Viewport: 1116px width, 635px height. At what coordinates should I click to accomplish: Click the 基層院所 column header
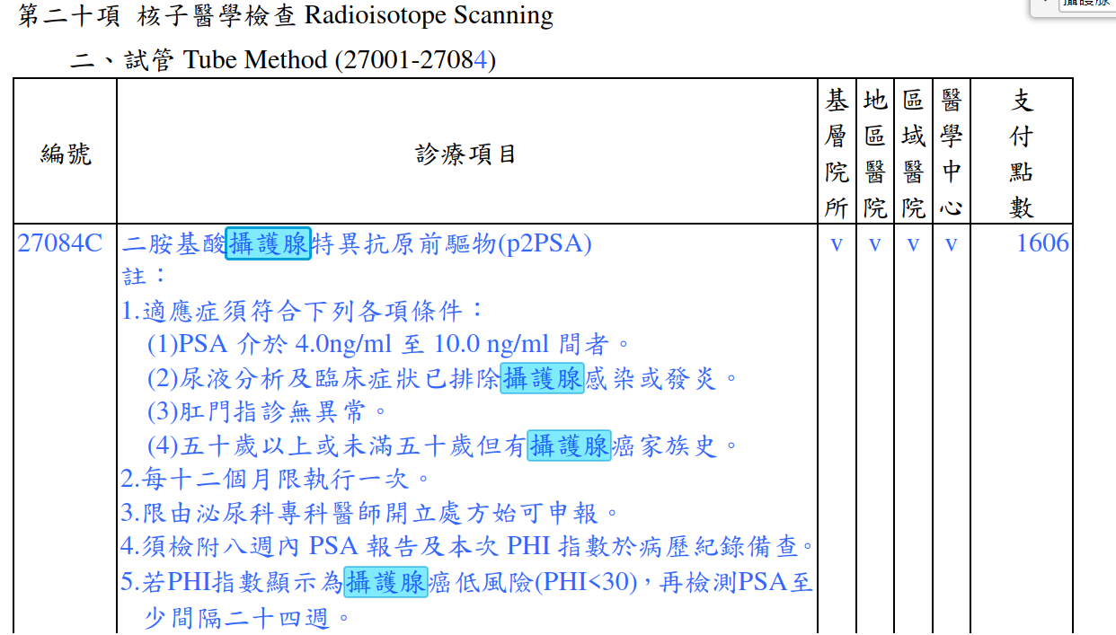point(837,154)
